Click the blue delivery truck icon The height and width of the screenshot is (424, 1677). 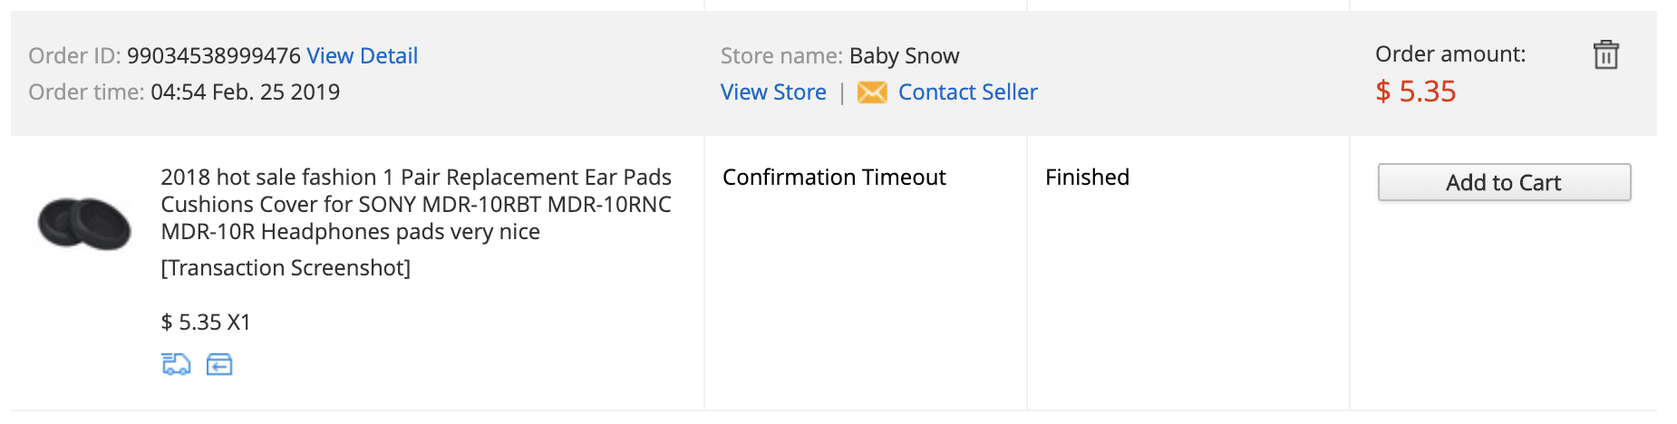[x=176, y=364]
